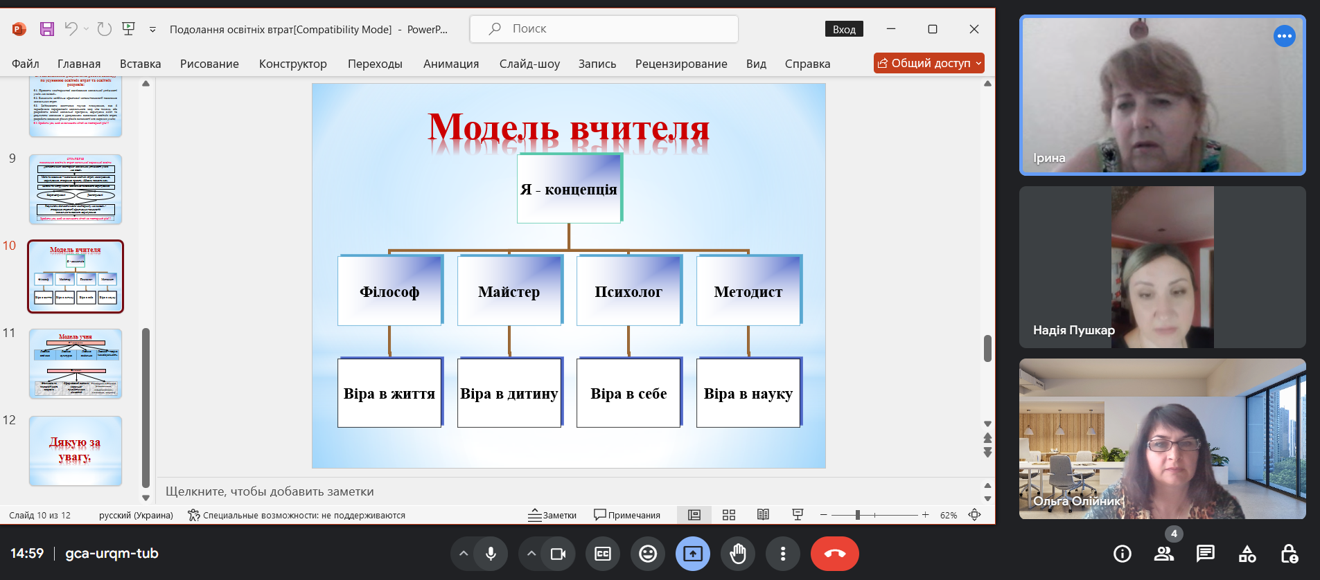
Task: Select the Віра в себе box
Action: click(x=628, y=392)
